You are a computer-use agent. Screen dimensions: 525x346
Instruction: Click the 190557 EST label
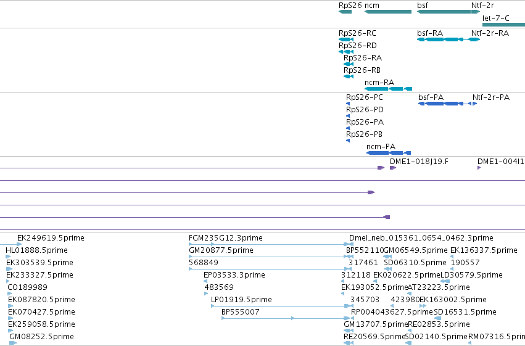(465, 263)
